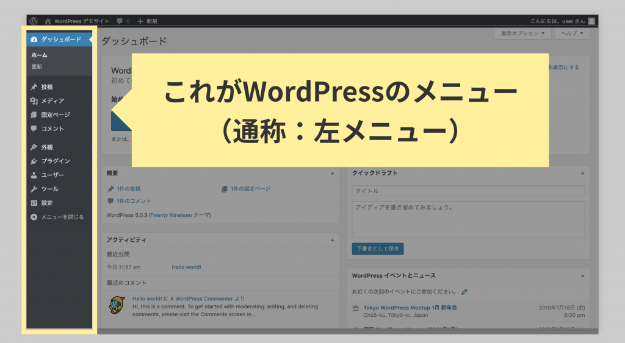The image size is (625, 343).
Task: Collapse the クイックドラフト panel
Action: click(582, 174)
